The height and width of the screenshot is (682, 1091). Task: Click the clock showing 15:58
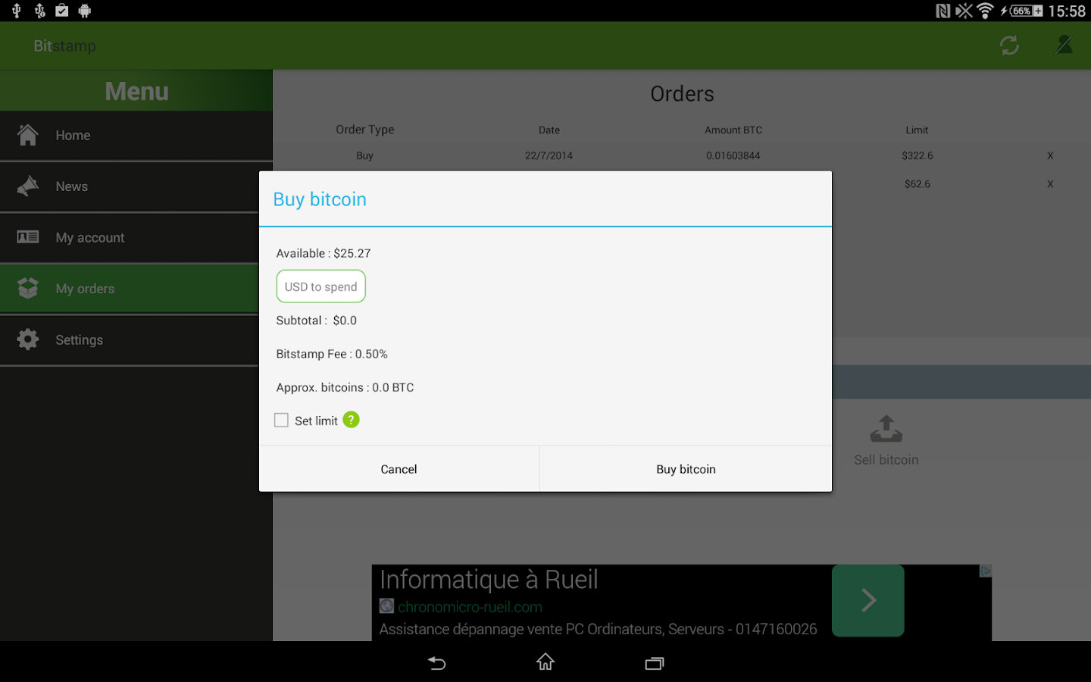tap(1067, 11)
